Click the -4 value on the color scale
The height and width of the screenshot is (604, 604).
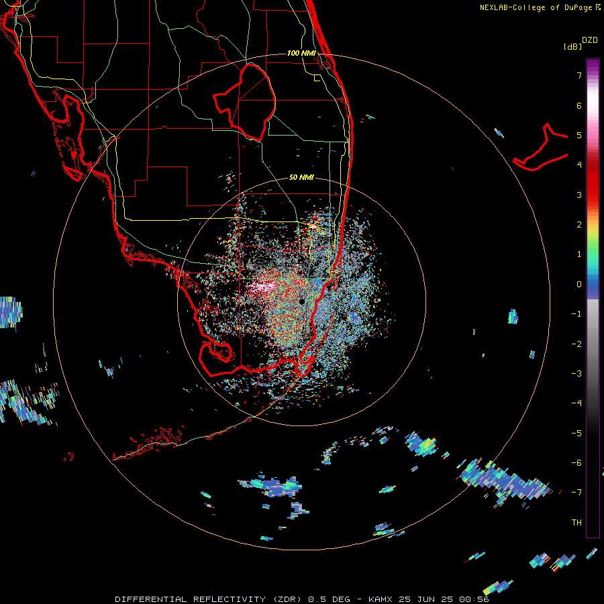(576, 403)
